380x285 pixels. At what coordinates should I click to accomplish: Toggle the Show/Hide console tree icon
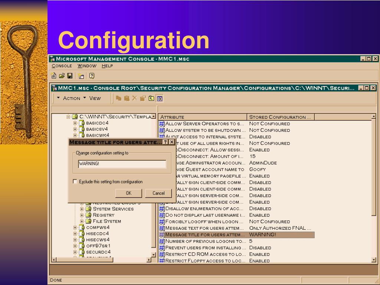(160, 98)
